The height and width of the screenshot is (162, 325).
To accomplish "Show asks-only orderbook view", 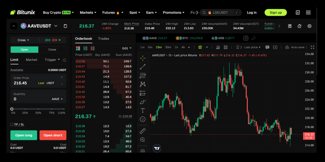I will click(x=92, y=48).
